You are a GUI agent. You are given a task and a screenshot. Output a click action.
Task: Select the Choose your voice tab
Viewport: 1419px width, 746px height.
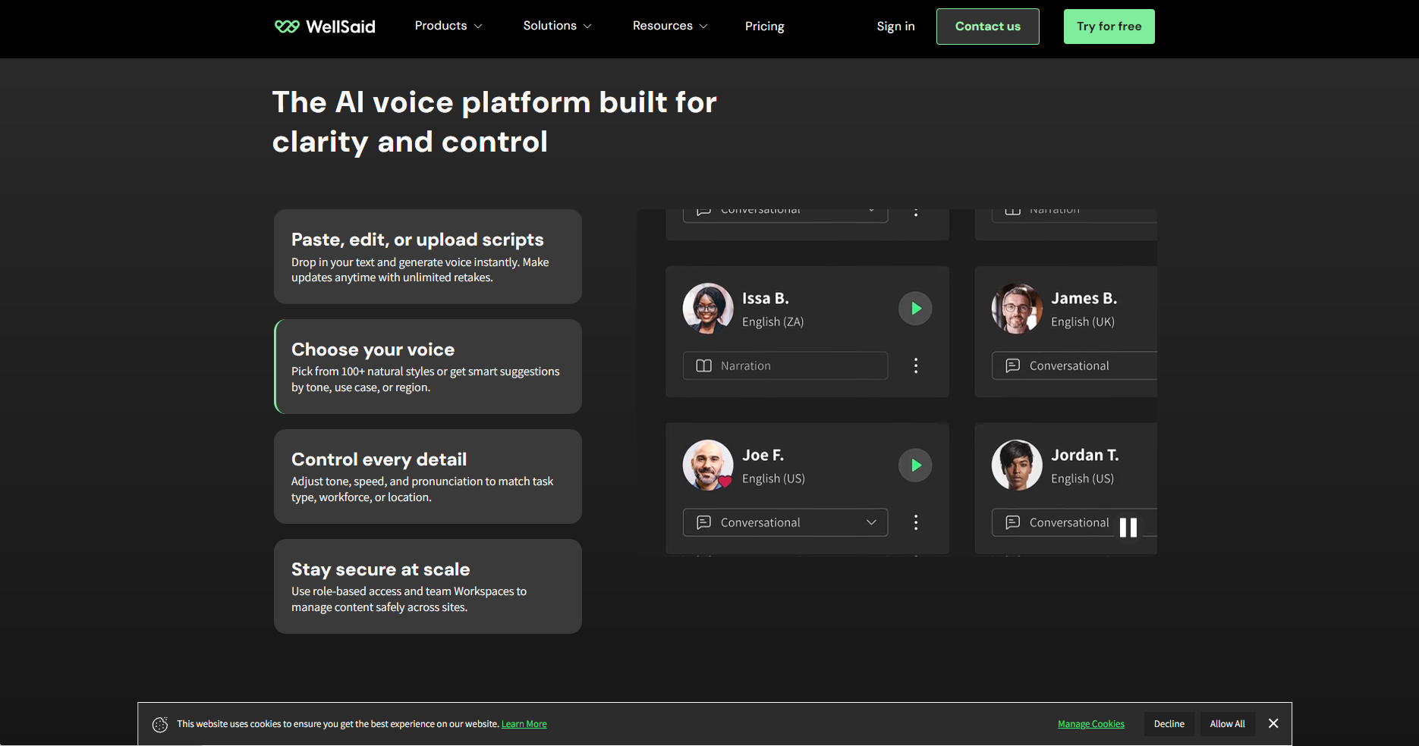click(x=428, y=367)
